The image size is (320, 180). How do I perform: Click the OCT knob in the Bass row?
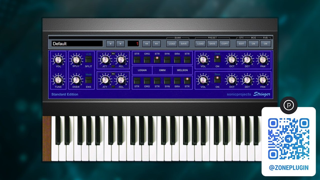coord(232,80)
